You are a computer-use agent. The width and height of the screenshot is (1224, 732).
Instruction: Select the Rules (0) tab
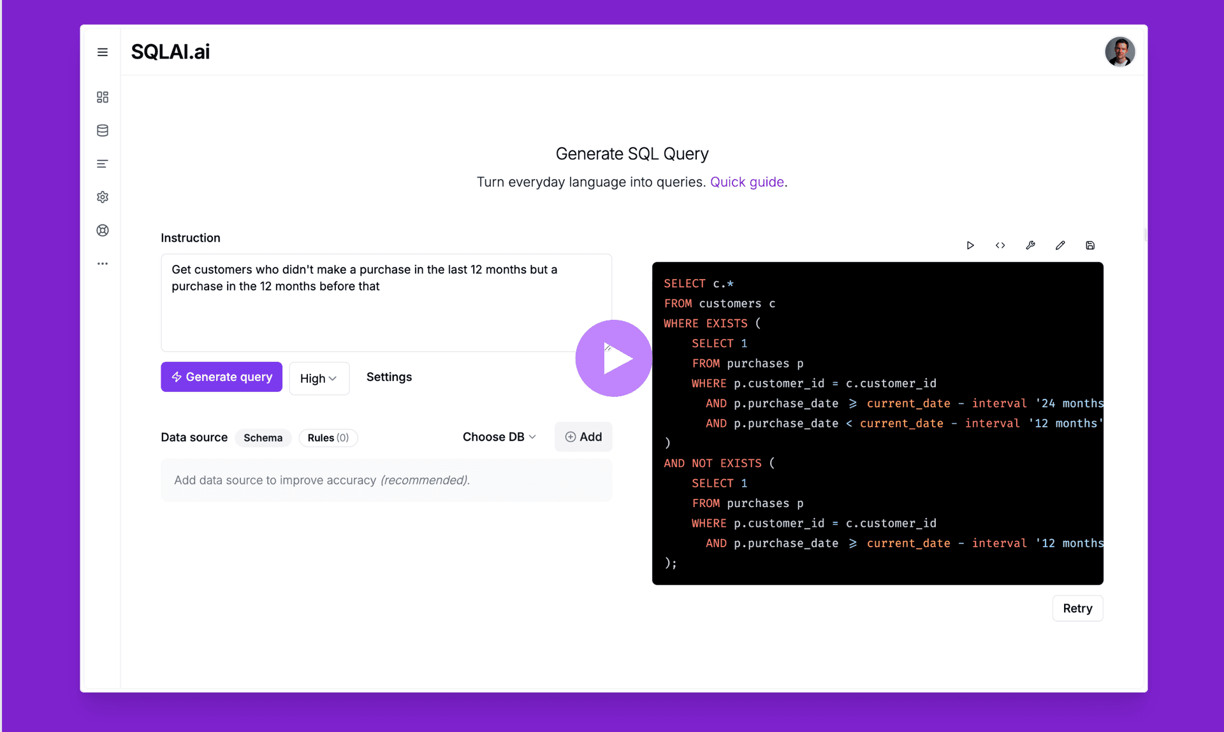click(x=328, y=438)
